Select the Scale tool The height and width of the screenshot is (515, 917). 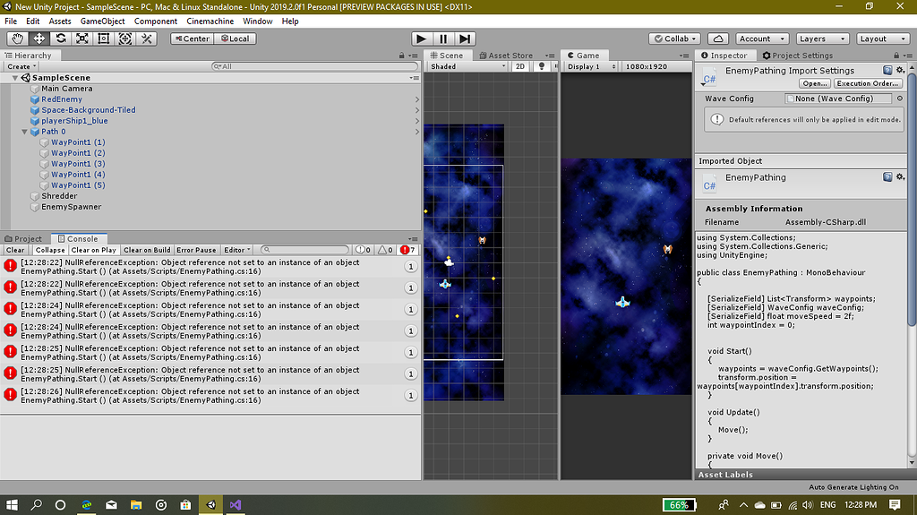(x=82, y=39)
